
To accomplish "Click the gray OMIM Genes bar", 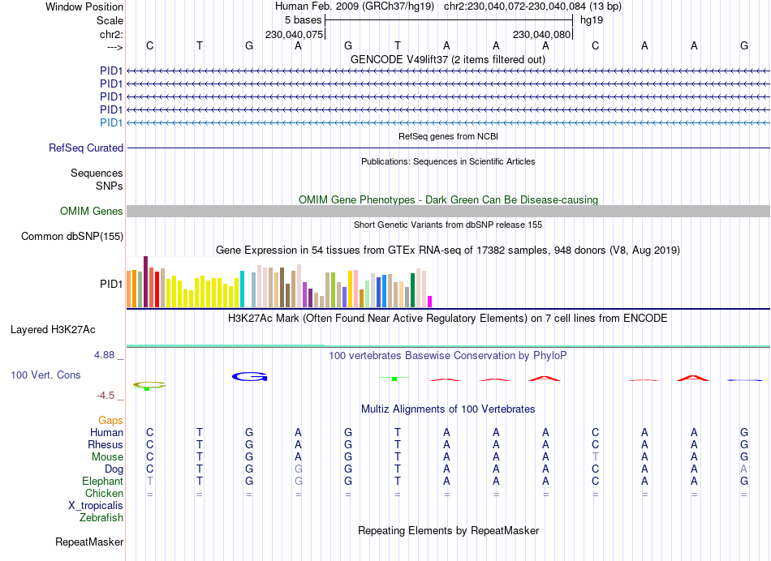I will [448, 212].
